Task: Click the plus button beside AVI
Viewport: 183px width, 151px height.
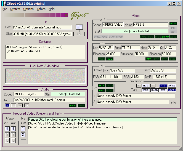Action: [x=139, y=86]
